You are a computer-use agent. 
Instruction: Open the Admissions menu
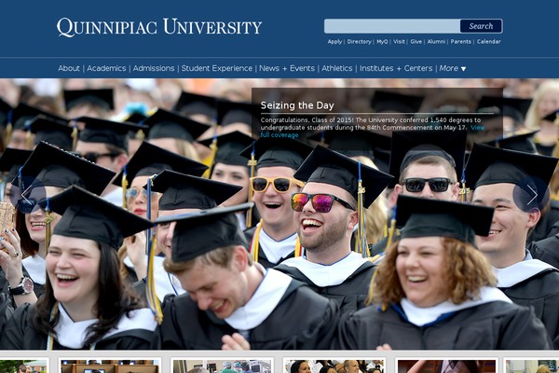[x=154, y=68]
